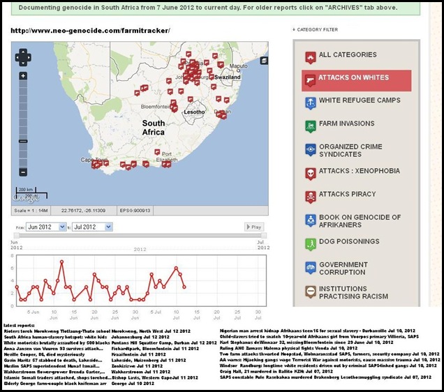
Task: Select the Attacks on Whites filter
Action: [x=357, y=81]
